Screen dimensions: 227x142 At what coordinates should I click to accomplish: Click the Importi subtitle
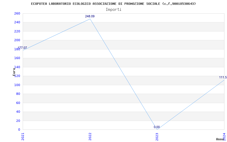click(113, 10)
